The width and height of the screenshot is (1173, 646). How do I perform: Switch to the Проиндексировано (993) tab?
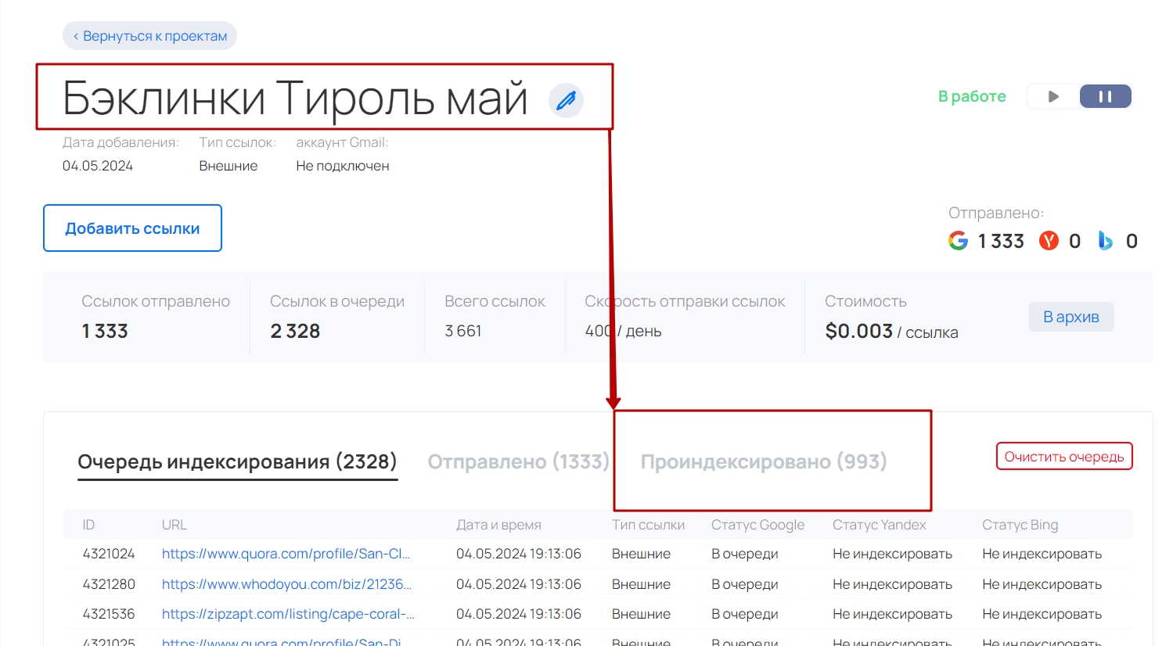pos(763,461)
